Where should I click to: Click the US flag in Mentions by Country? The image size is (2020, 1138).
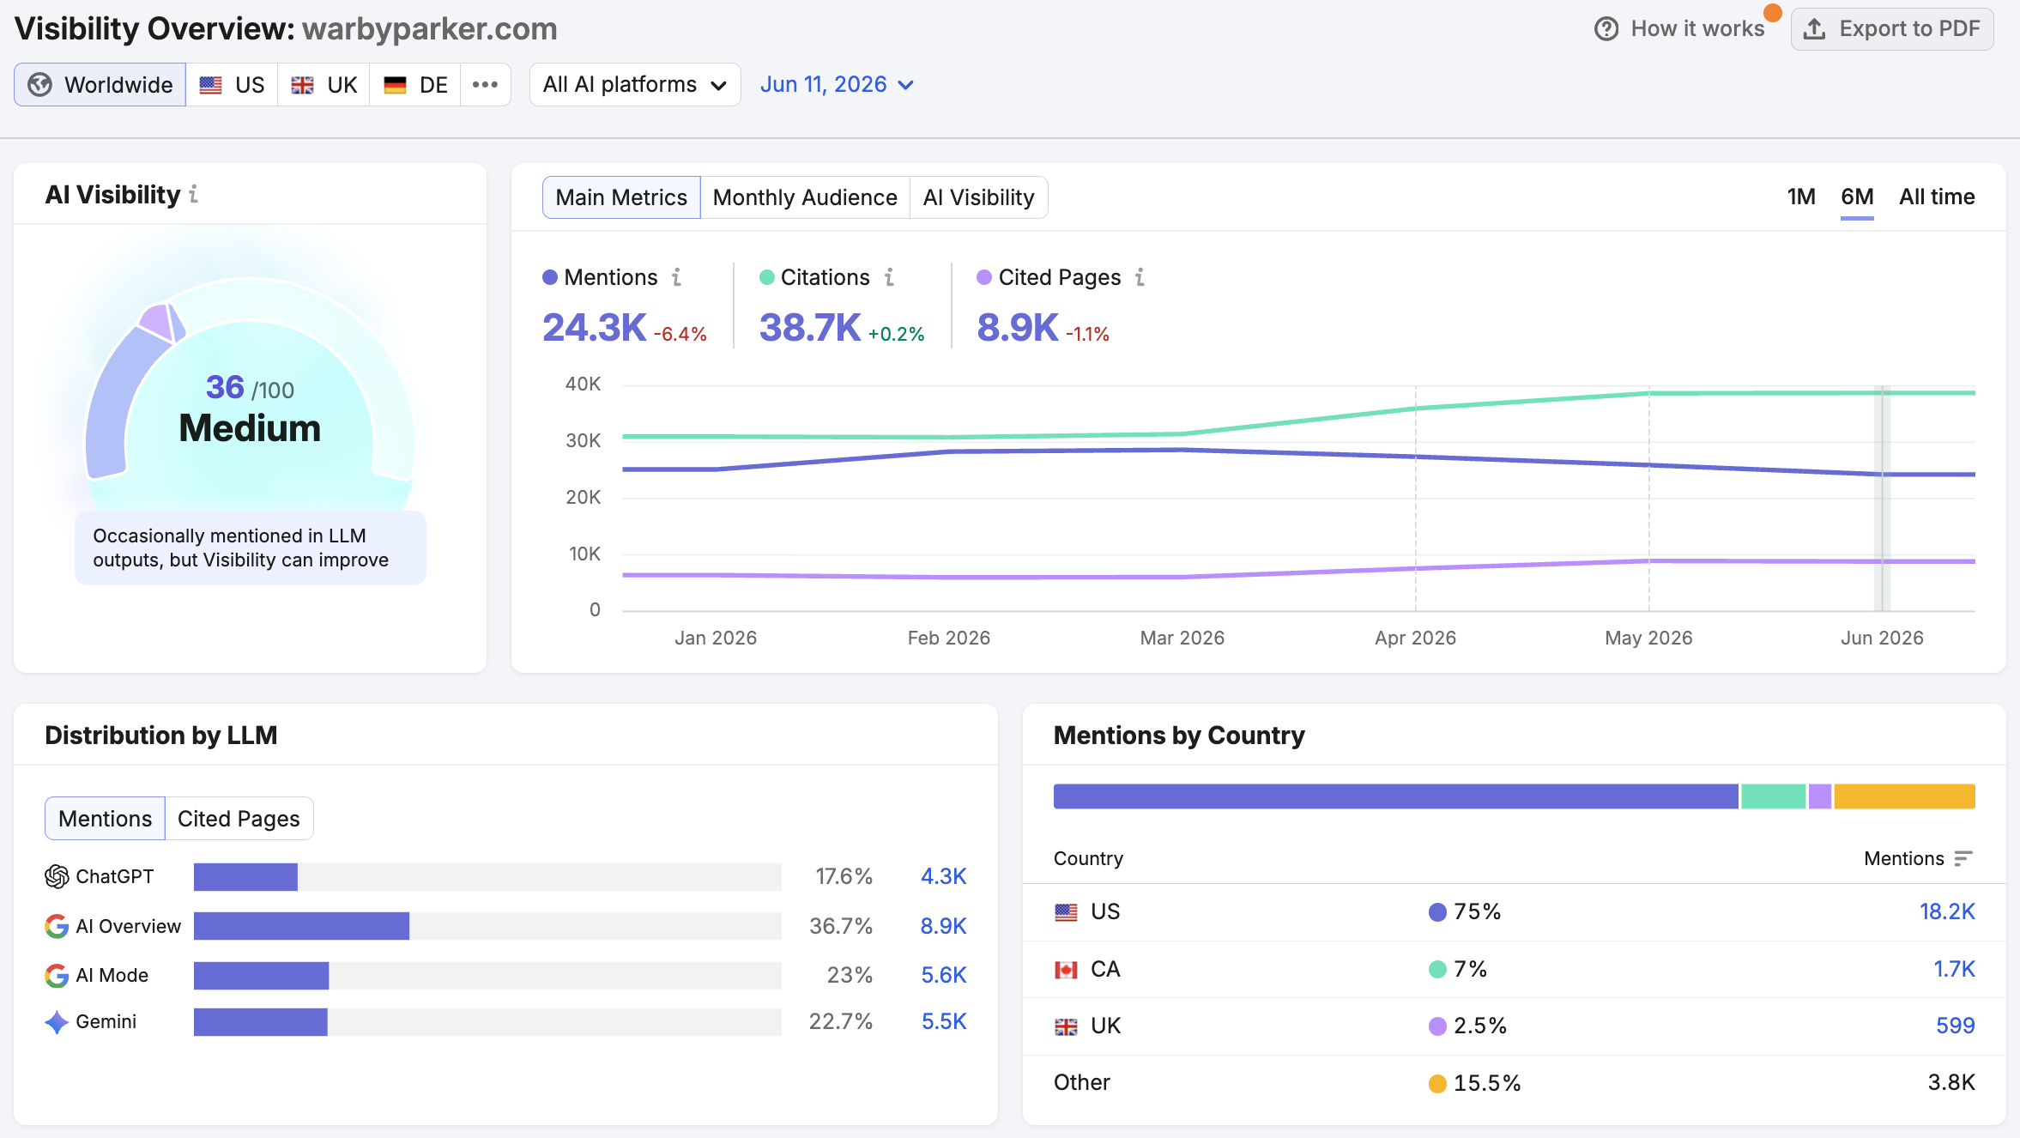coord(1066,911)
